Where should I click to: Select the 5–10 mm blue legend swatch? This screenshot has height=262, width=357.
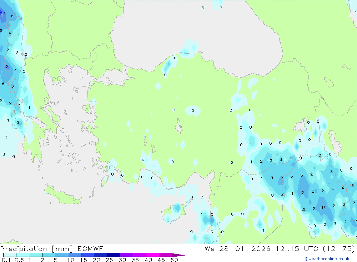(x=62, y=255)
